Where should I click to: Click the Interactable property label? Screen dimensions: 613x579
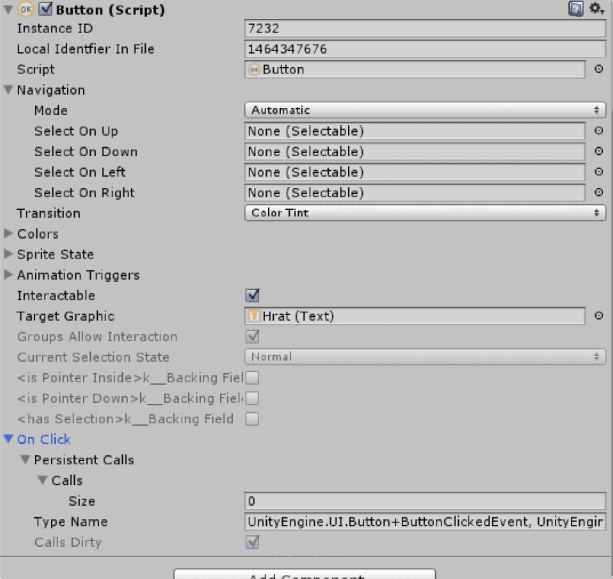click(56, 296)
